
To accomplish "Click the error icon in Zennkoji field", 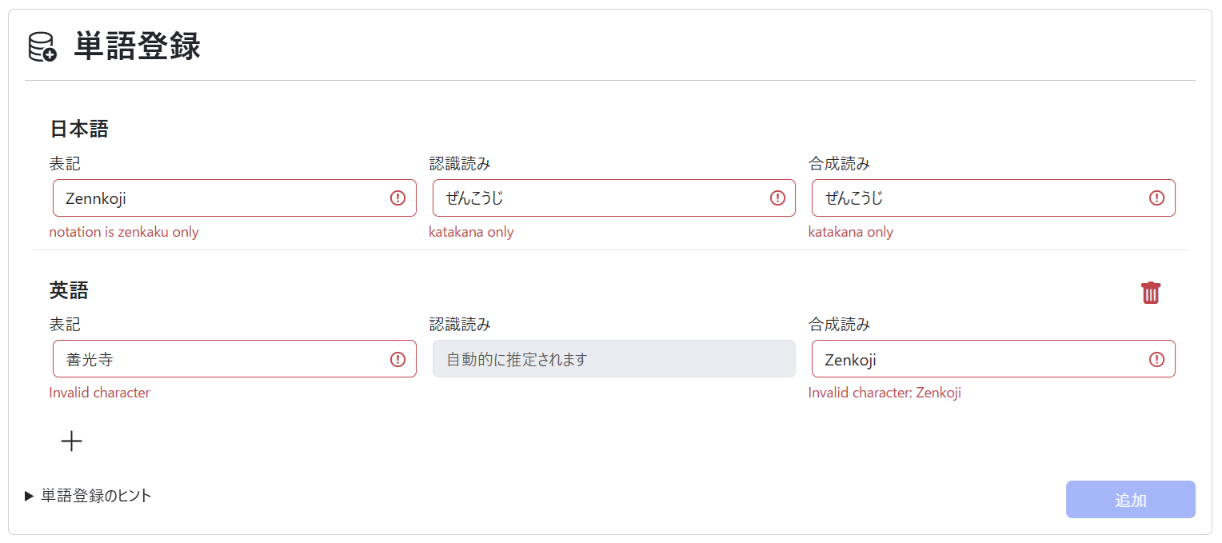I will (397, 198).
